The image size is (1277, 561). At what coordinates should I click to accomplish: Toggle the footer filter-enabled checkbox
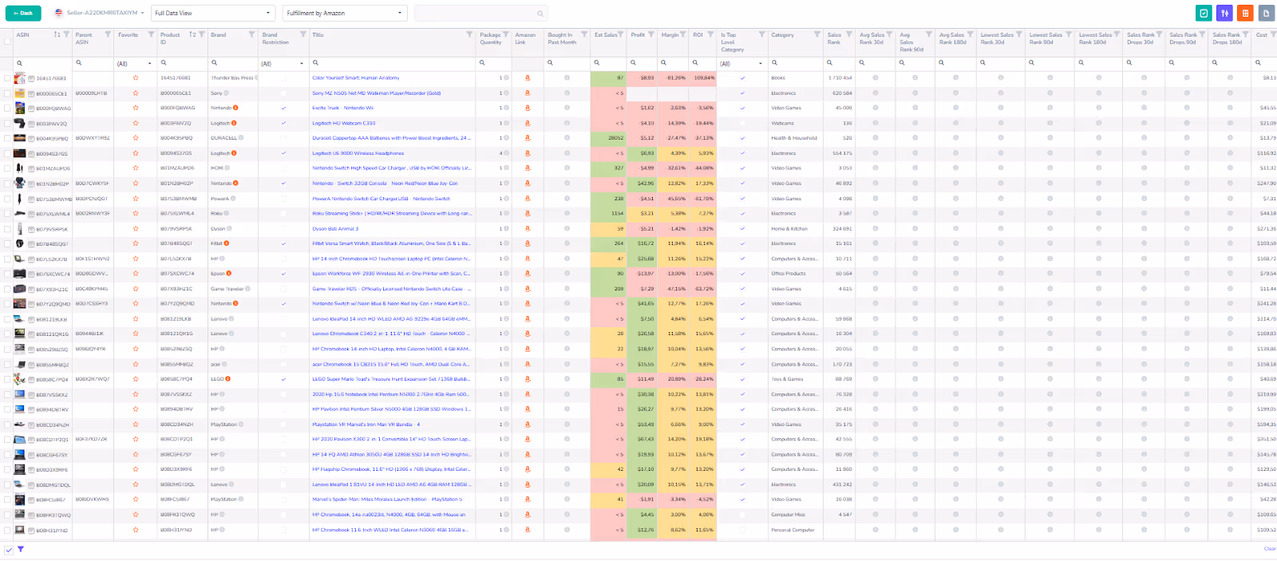pos(8,549)
